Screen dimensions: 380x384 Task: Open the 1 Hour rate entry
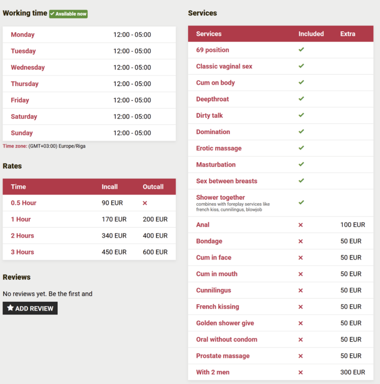coord(21,219)
